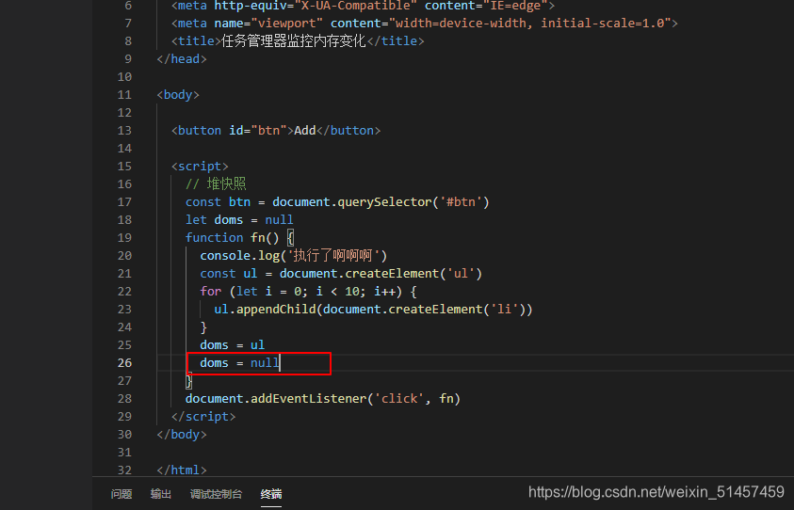Click the X-UA-Compatible meta tag line
The image size is (794, 510).
tap(363, 6)
